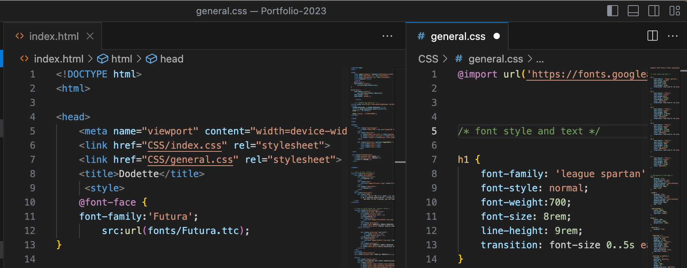687x268 pixels.
Task: Click the window title general.css — Portfolio-2023
Action: pyautogui.click(x=261, y=11)
